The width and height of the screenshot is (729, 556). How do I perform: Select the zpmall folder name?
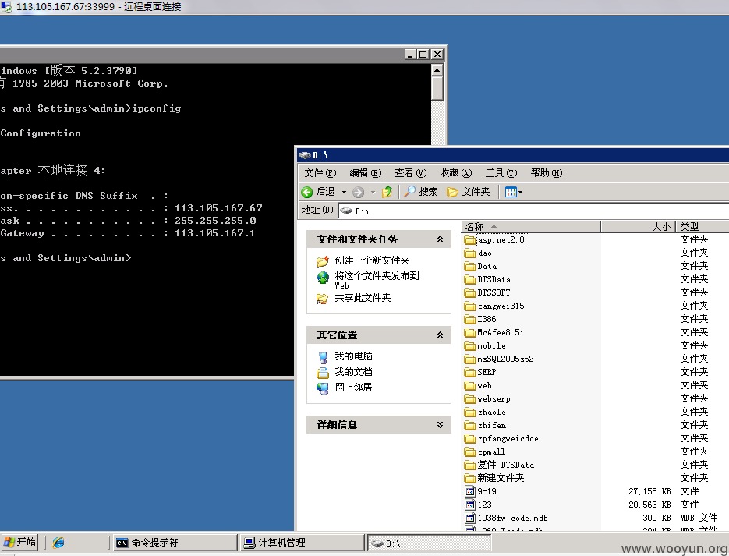coord(491,452)
